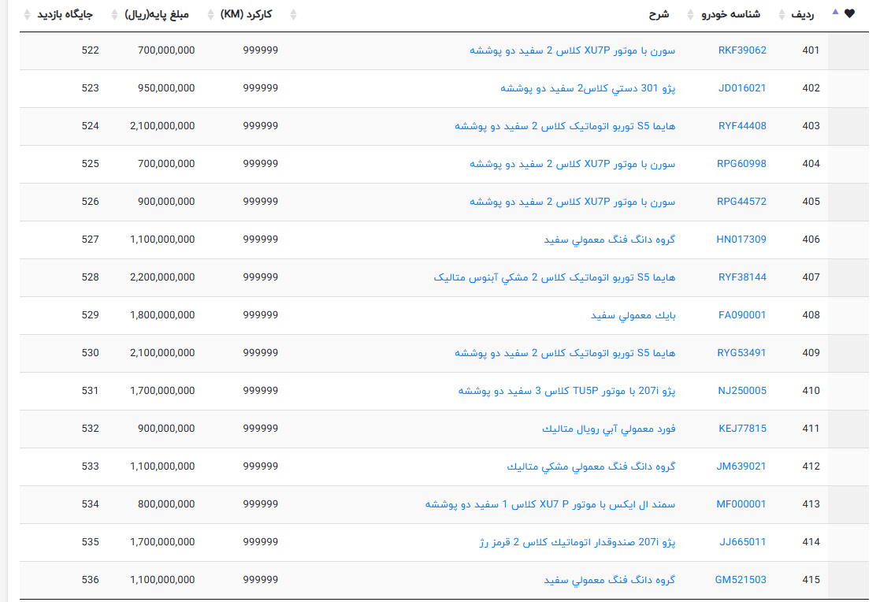This screenshot has width=880, height=602.
Task: Open vehicle ID JJ665011 link
Action: coord(742,542)
